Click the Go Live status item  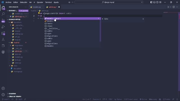(143, 99)
